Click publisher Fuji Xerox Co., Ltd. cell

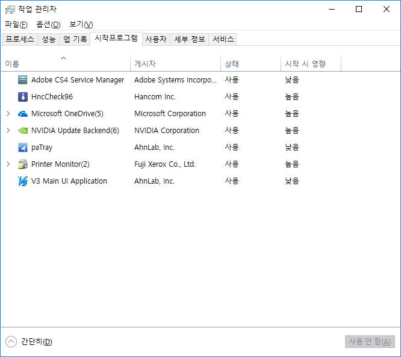click(x=165, y=164)
